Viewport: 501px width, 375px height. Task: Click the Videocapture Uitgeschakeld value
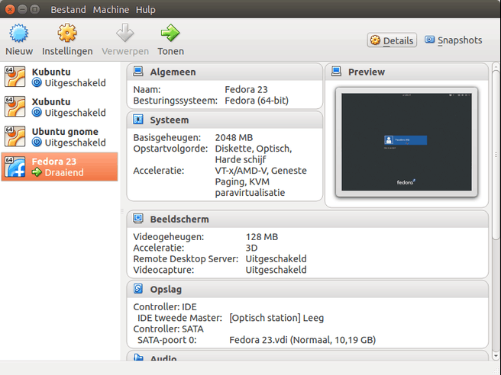(276, 270)
